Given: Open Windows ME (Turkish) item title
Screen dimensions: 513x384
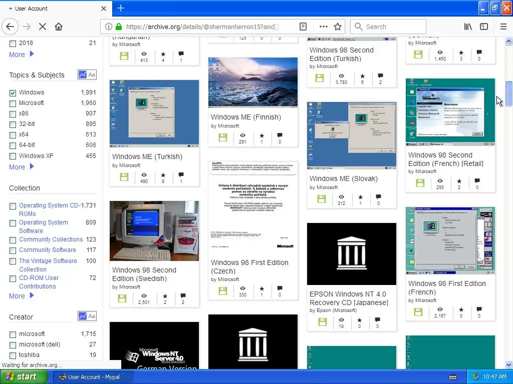Looking at the screenshot, I should [x=147, y=156].
